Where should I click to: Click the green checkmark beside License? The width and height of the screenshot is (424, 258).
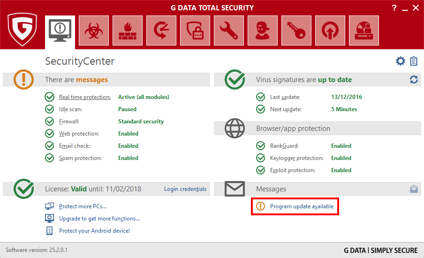[24, 189]
